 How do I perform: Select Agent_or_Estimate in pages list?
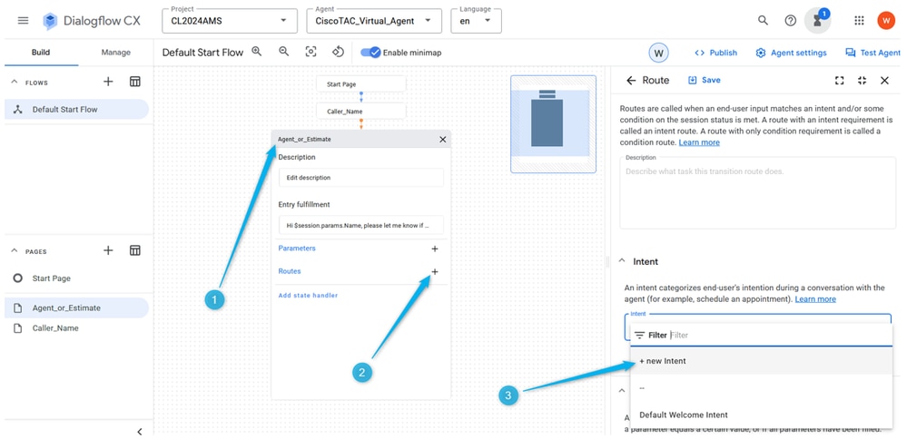76,307
